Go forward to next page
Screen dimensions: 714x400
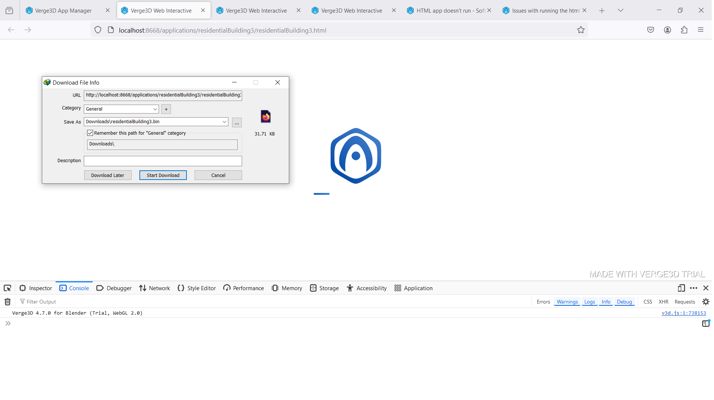tap(28, 30)
